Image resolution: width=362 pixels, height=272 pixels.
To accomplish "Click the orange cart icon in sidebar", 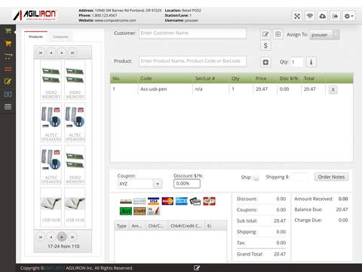I will click(8, 44).
